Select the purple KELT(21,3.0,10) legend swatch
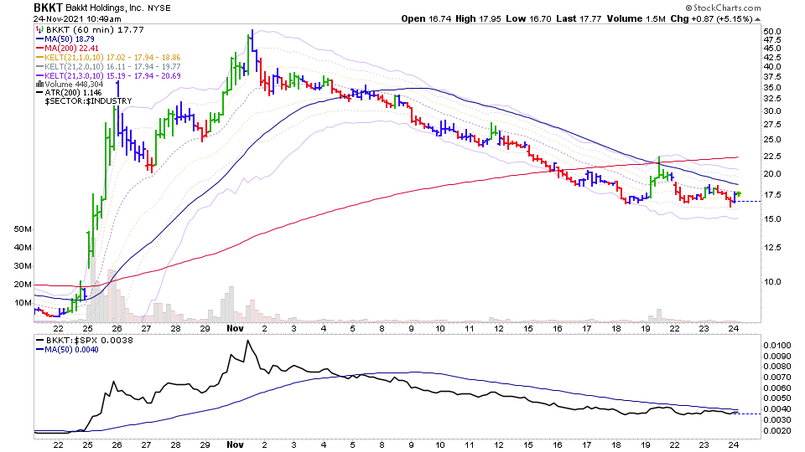Screen dimensions: 805x452 click(x=39, y=76)
